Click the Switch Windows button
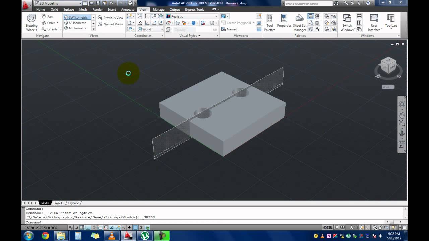Viewport: 429px width, 241px height. click(347, 23)
